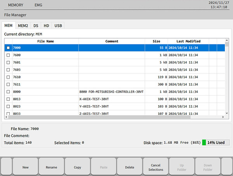Select the file name 8013

click(17, 99)
